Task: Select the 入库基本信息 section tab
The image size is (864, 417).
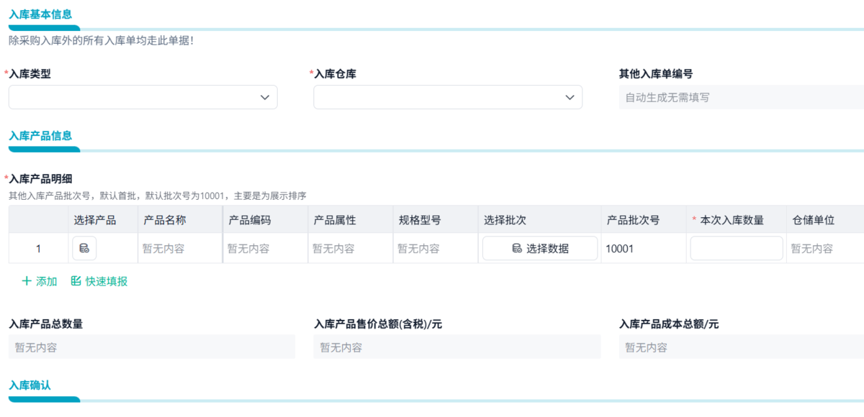Action: pos(40,14)
